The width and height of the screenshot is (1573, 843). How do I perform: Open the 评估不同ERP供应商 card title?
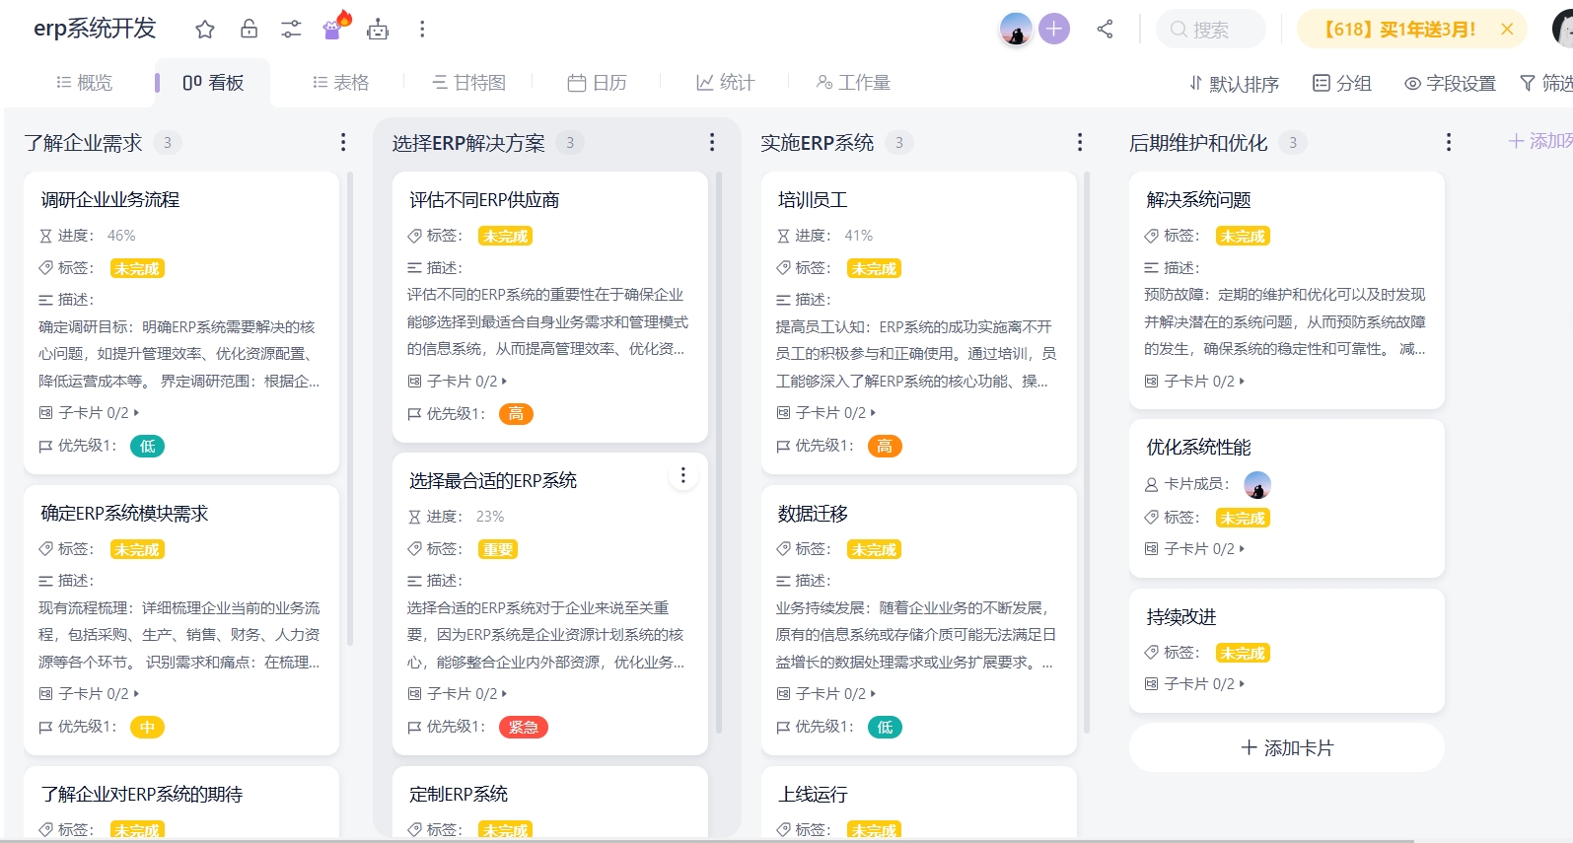point(484,200)
